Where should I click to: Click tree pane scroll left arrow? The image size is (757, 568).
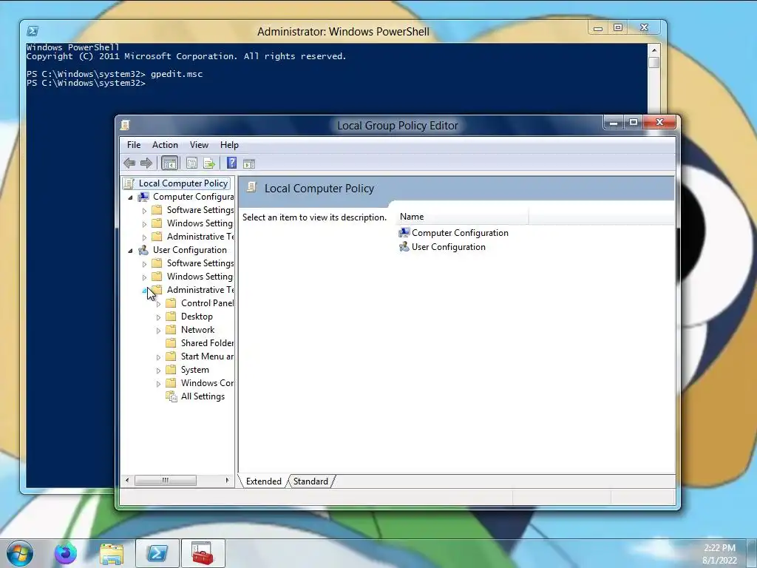[x=127, y=481]
